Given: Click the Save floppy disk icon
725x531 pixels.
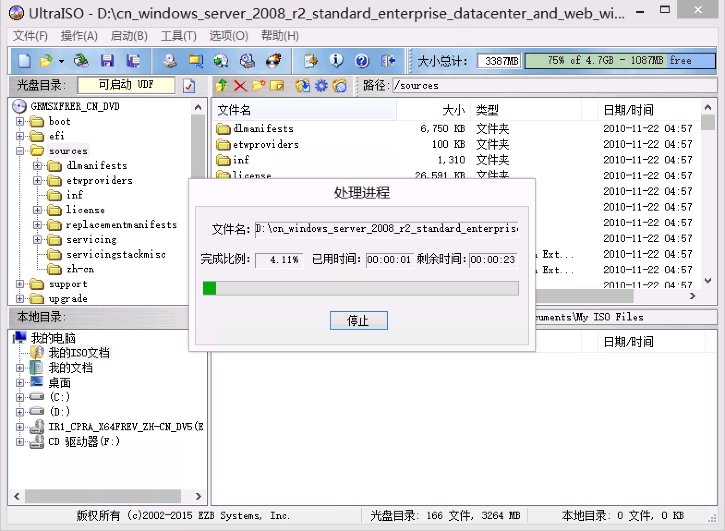Looking at the screenshot, I should (107, 61).
